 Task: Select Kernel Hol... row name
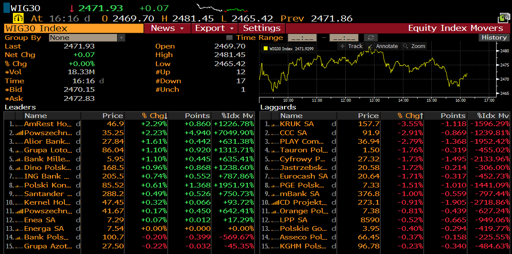pyautogui.click(x=47, y=202)
